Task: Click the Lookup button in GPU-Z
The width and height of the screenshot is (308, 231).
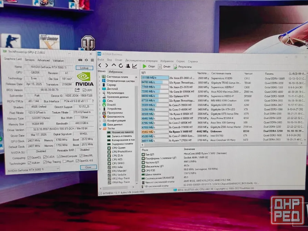Action: pyautogui.click(x=84, y=68)
